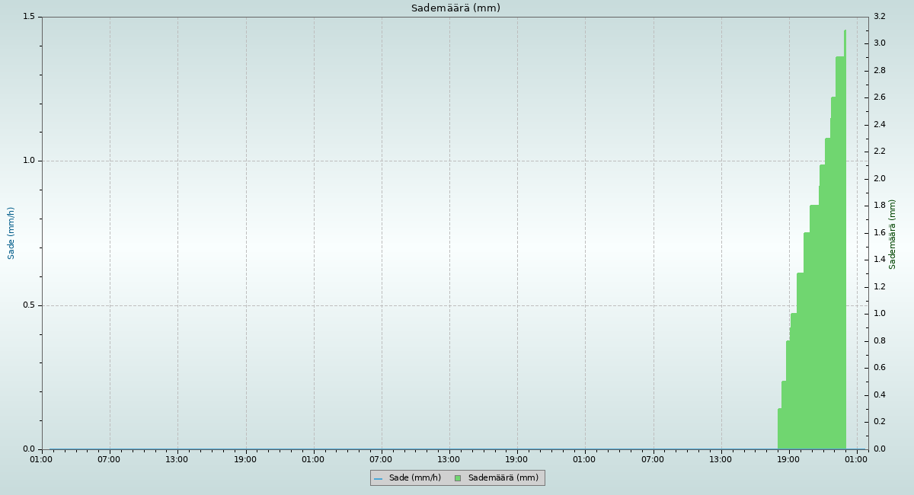Click the green square legend swatch
This screenshot has height=495, width=914.
coord(458,478)
